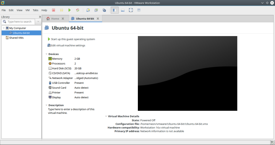Collapse the My Computer tree node

point(3,28)
